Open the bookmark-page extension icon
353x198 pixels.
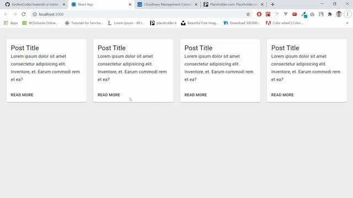coord(321,14)
